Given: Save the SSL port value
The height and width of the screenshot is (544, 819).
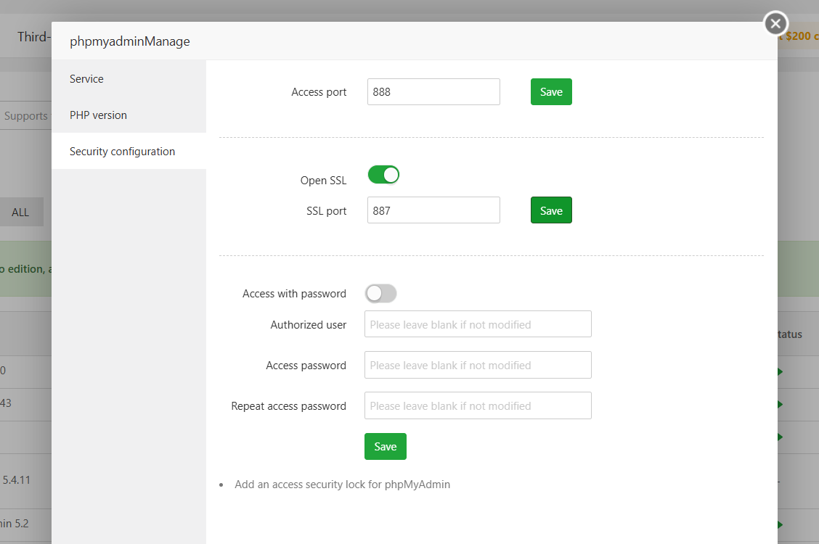Looking at the screenshot, I should 551,210.
